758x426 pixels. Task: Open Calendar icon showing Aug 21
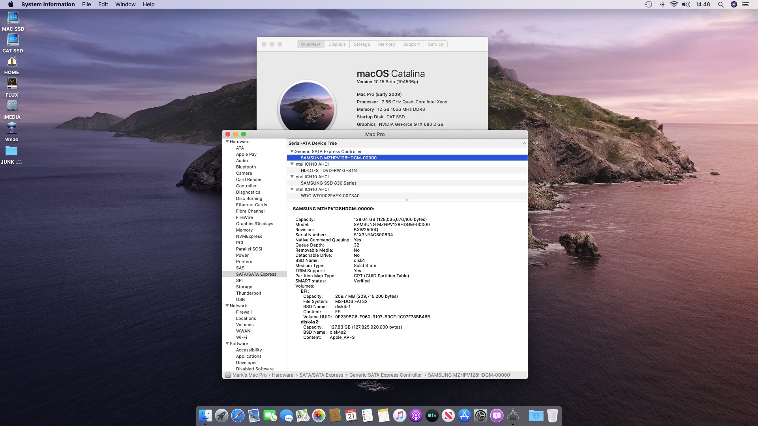point(351,416)
